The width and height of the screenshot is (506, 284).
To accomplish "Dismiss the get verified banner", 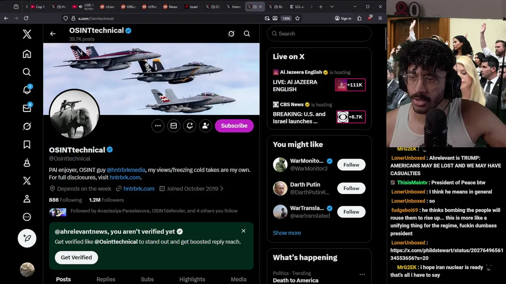I will coord(244,231).
